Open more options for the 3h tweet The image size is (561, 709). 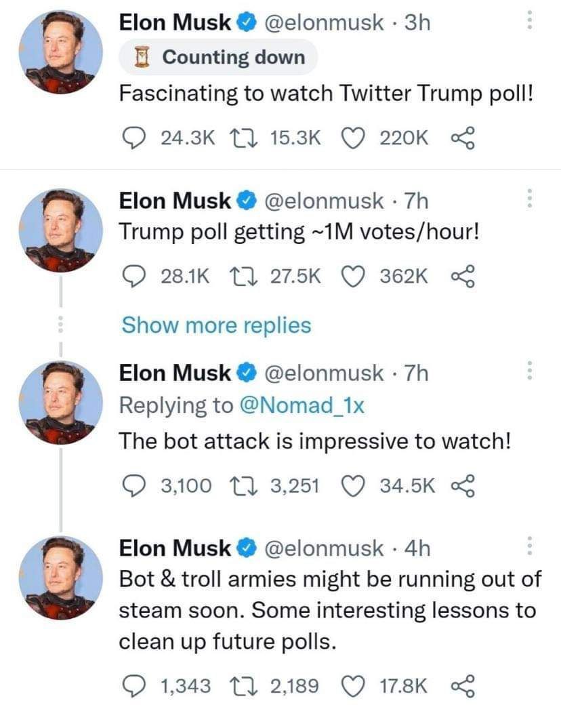click(531, 23)
